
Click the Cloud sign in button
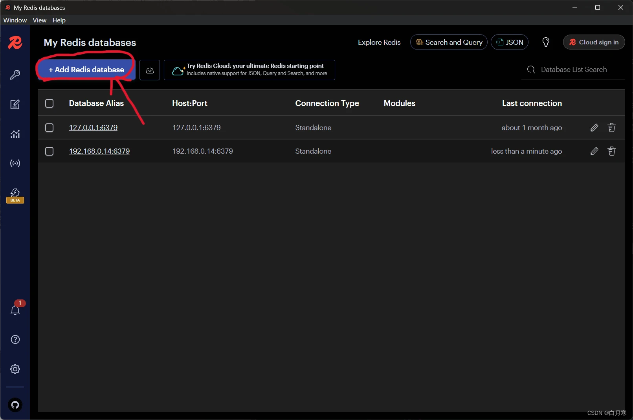(x=594, y=42)
